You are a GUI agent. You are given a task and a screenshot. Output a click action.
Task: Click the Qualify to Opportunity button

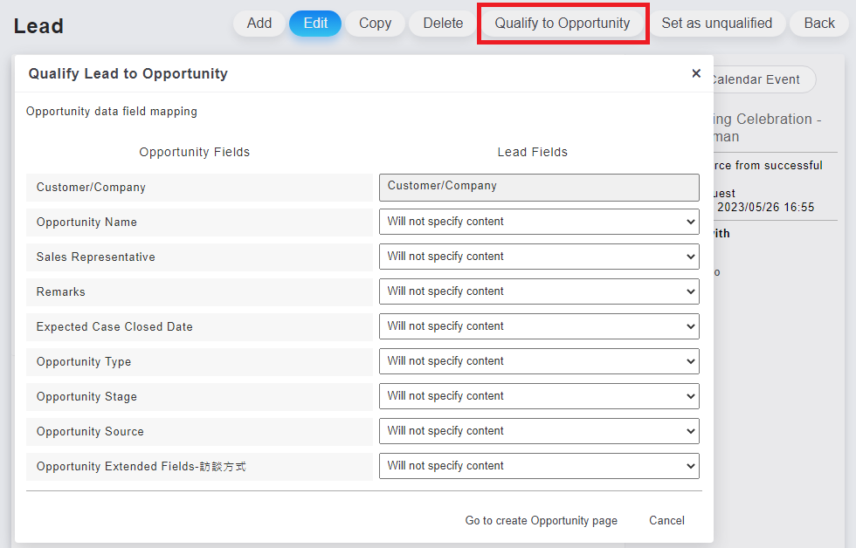pyautogui.click(x=562, y=24)
